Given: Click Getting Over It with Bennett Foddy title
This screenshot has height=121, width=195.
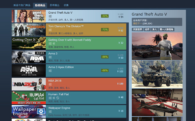Looking at the screenshot, I should 70,40.
